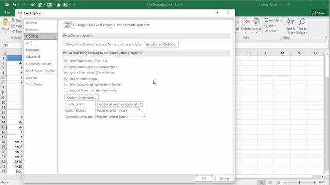Toggle Ignore words in UPPERCASE

[x=67, y=61]
